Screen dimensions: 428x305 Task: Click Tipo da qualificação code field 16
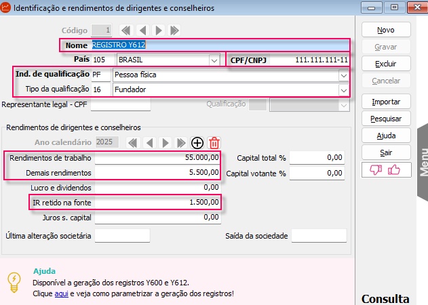pos(100,89)
